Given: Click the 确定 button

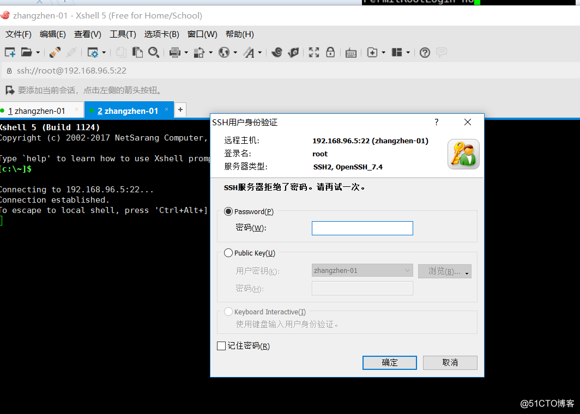Looking at the screenshot, I should (390, 363).
